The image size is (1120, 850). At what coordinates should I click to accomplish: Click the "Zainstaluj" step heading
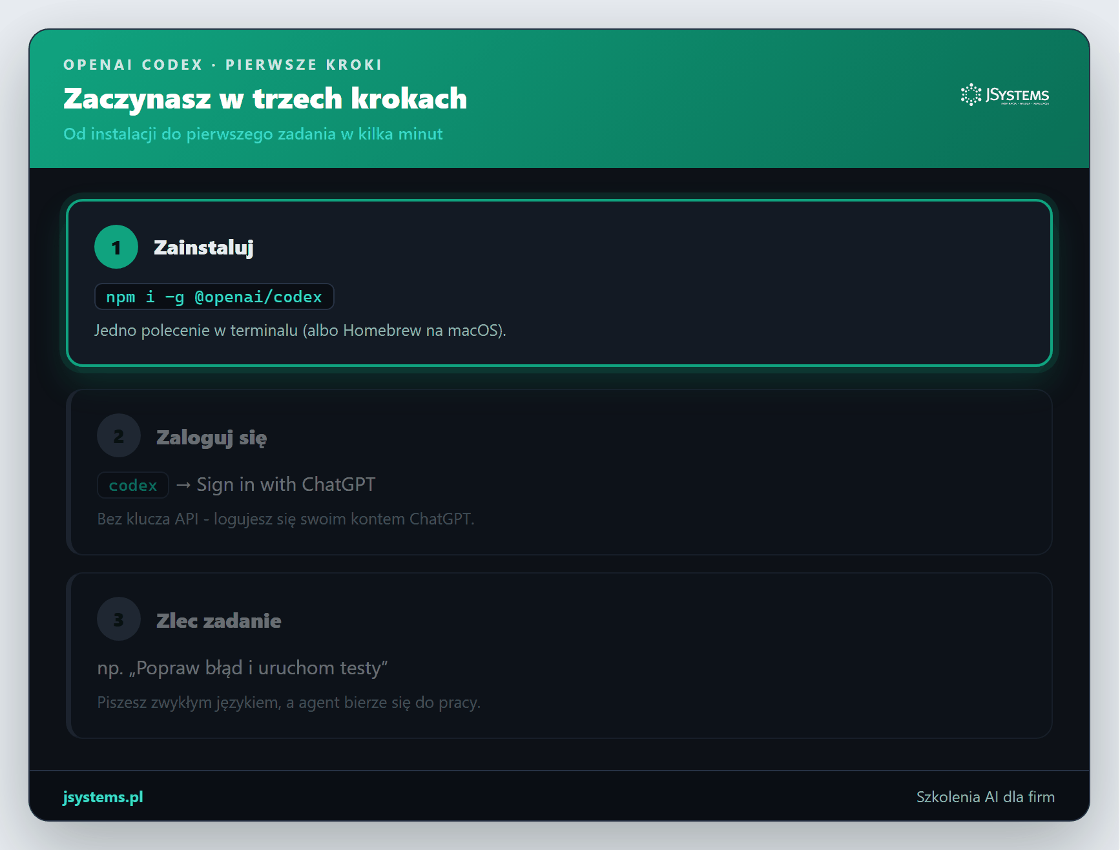point(203,247)
